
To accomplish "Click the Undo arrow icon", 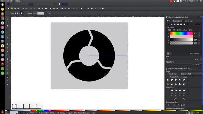I will click(x=31, y=9).
